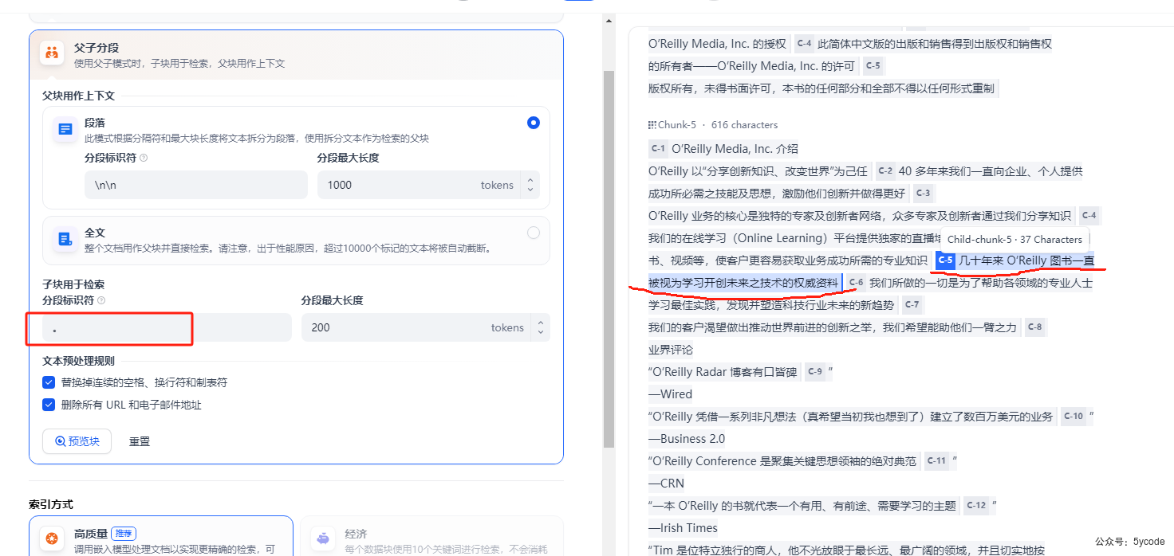
Task: Click C-9 tag after 博客有口皆碑
Action: [814, 372]
